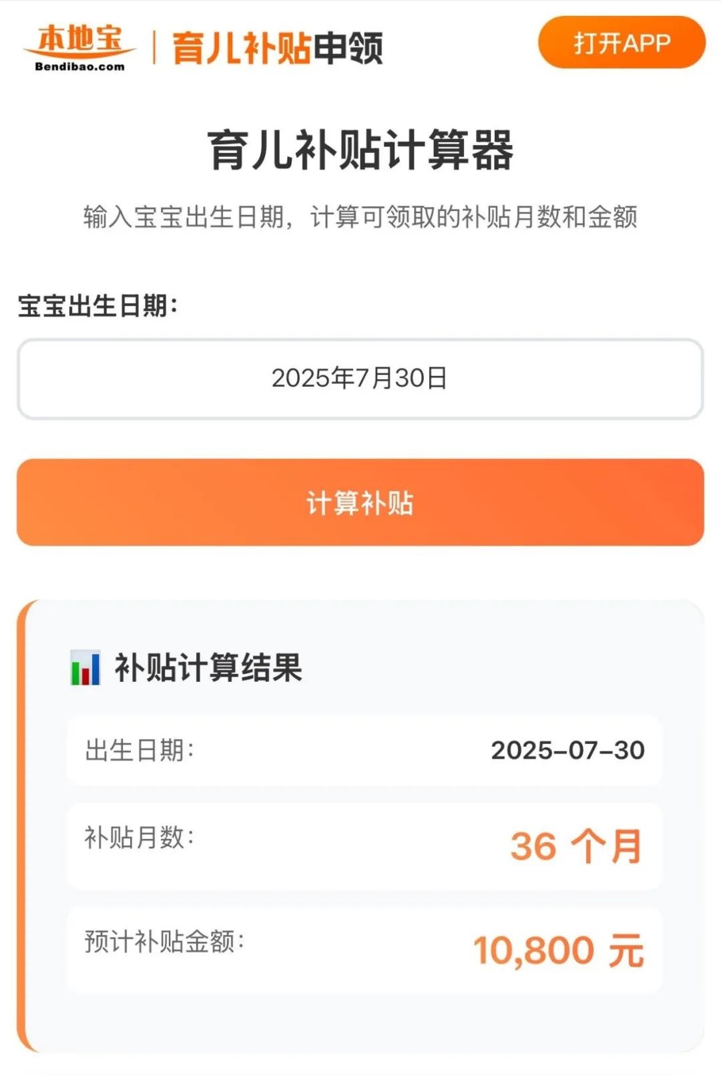Viewport: 721px width, 1076px height.
Task: Click the subtitle text about 输入宝宝出生日期
Action: click(x=360, y=217)
